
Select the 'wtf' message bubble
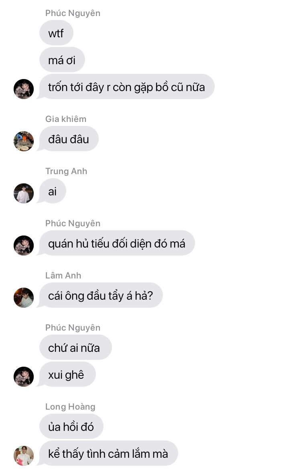click(x=56, y=33)
